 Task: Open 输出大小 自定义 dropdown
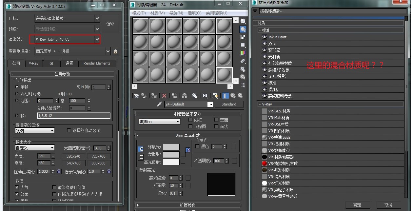point(35,148)
